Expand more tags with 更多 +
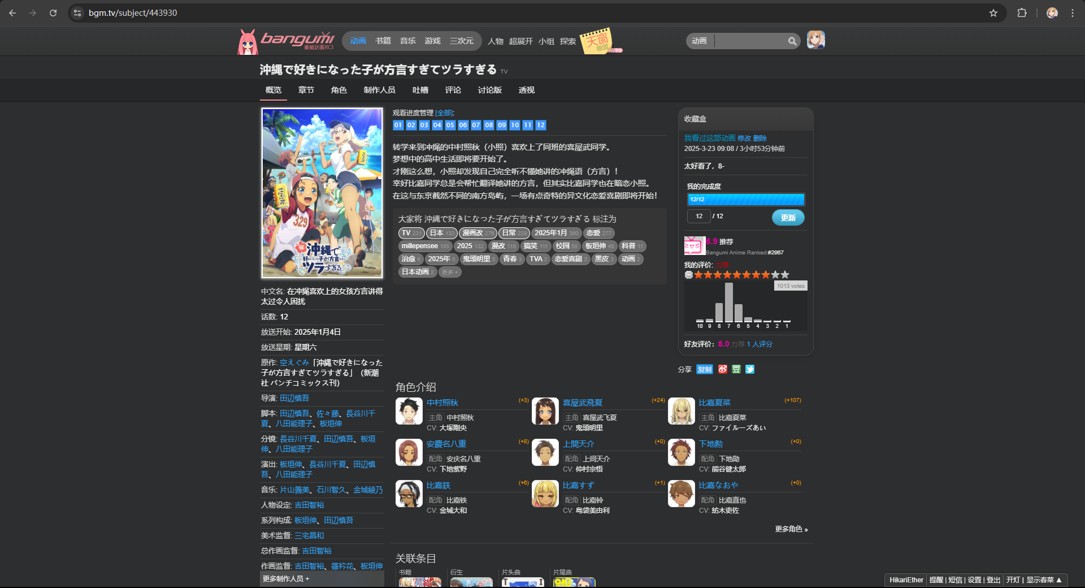Image resolution: width=1085 pixels, height=588 pixels. point(450,272)
